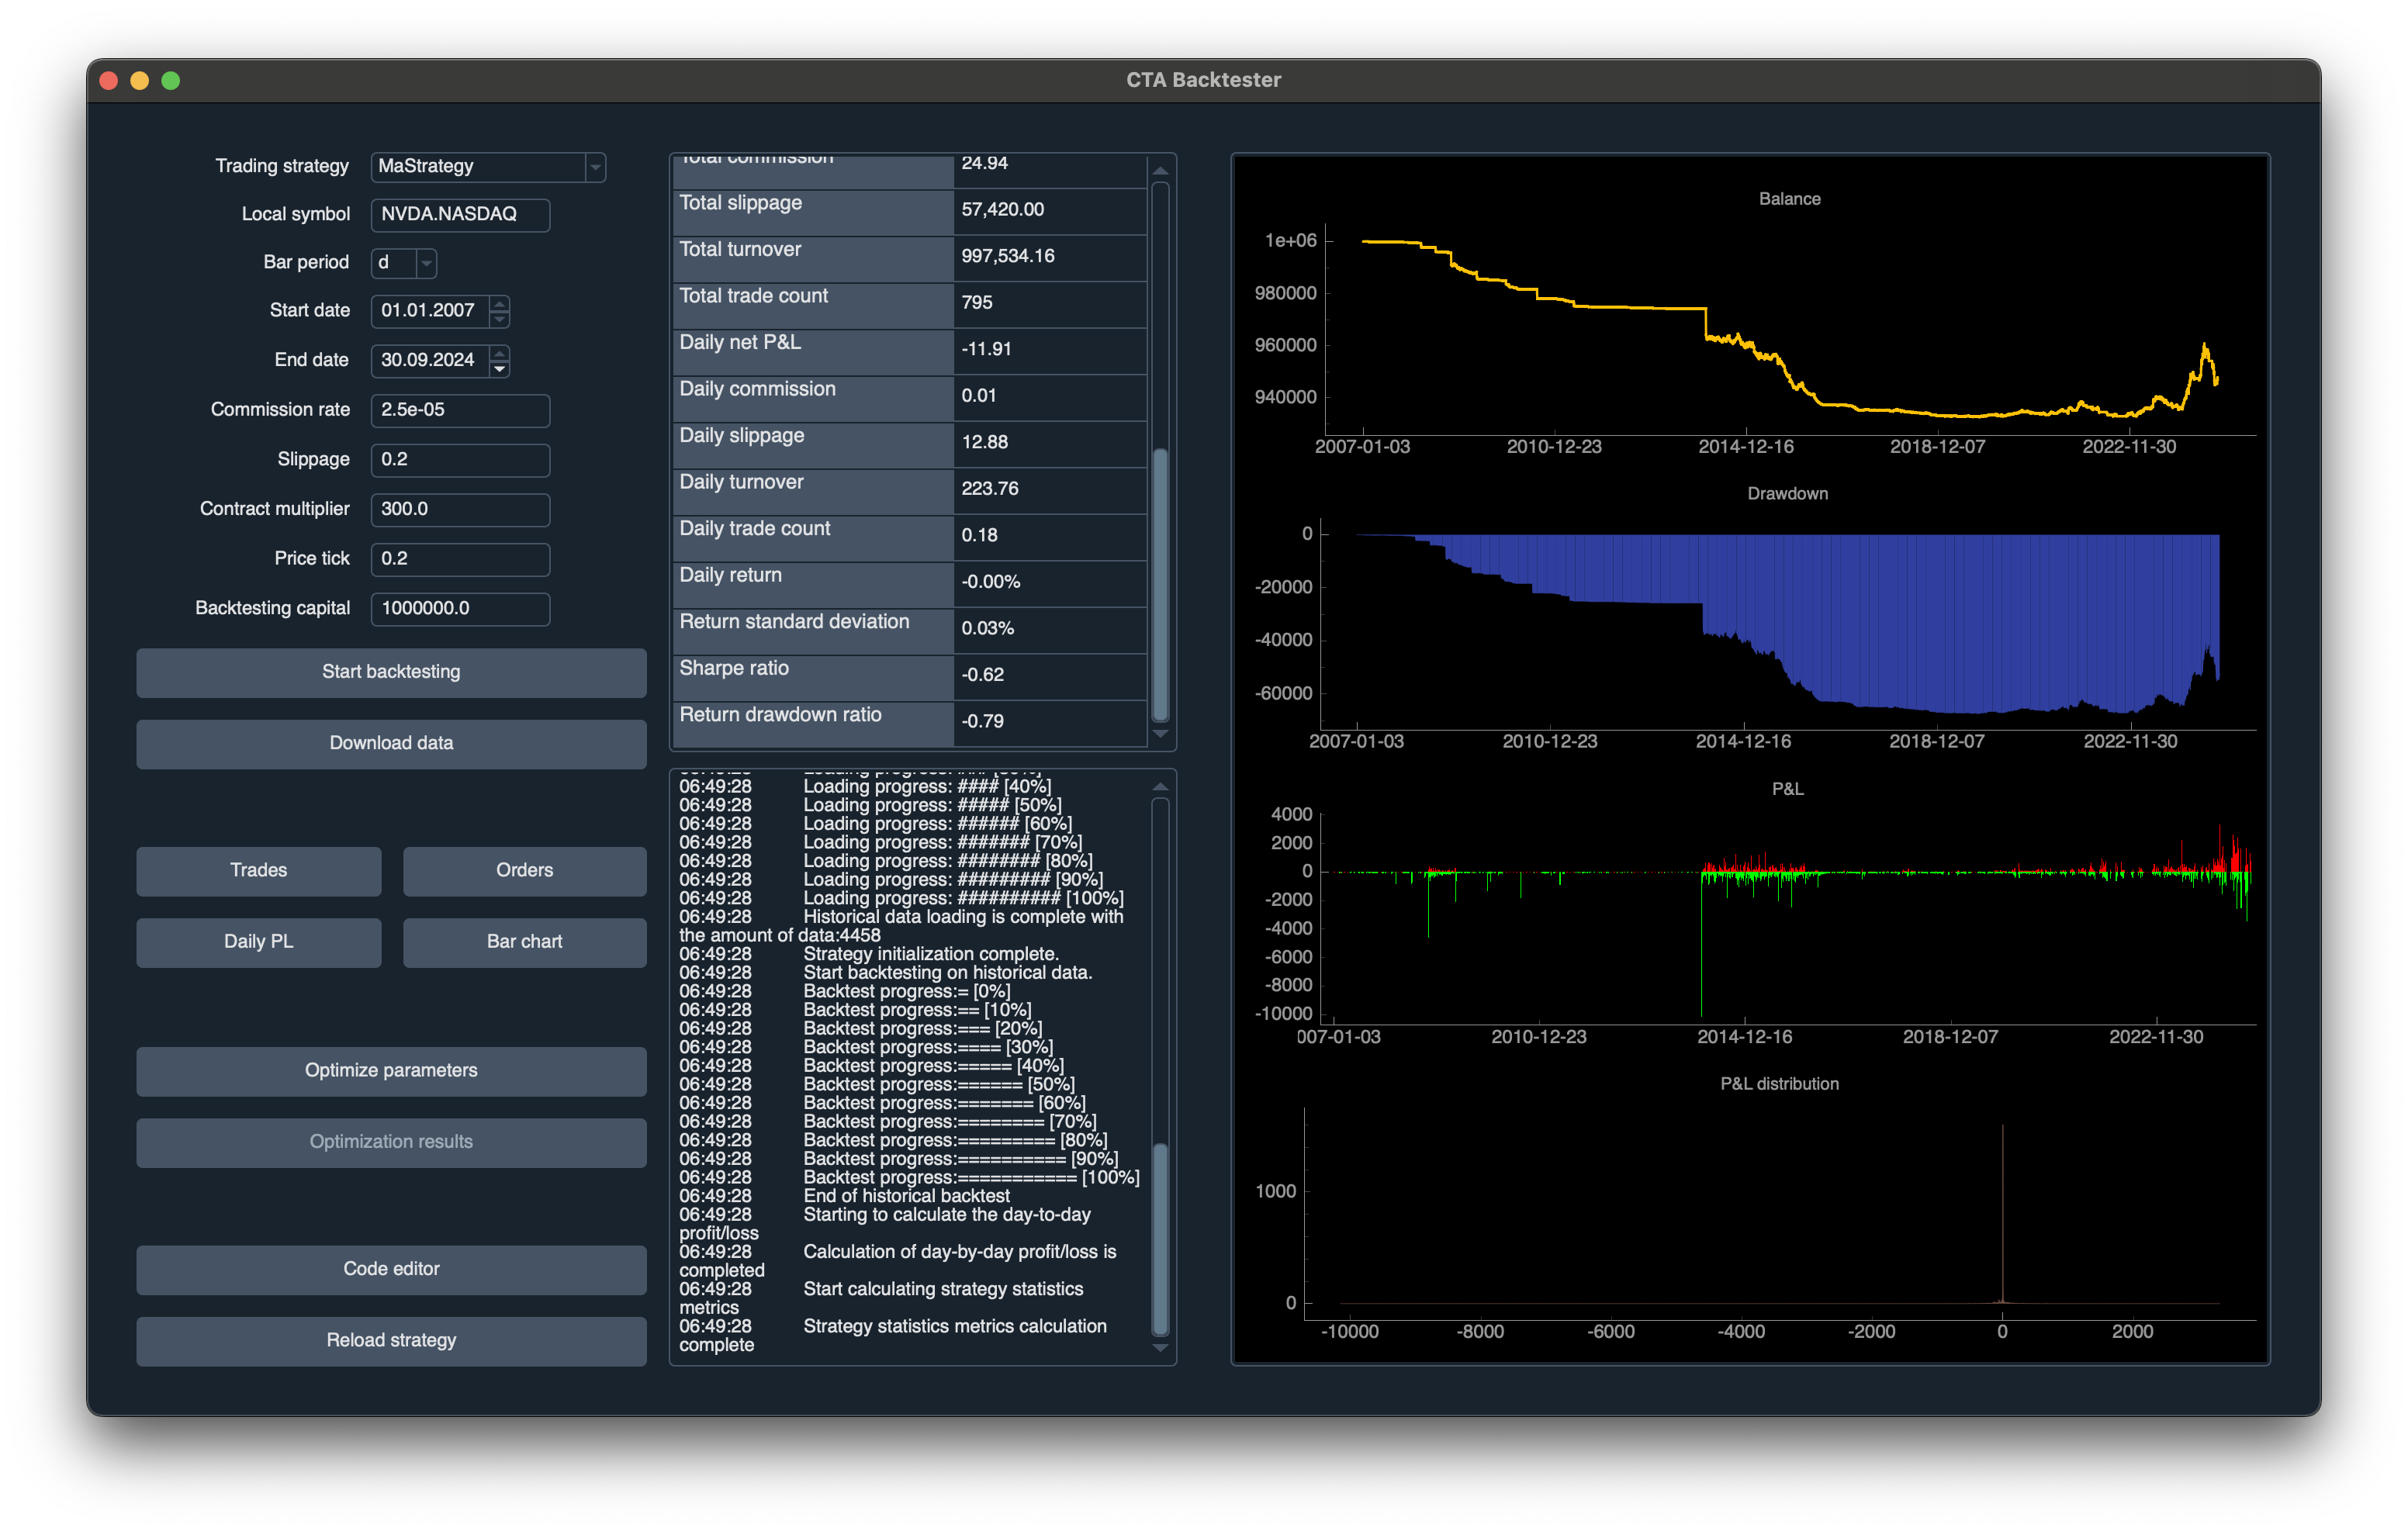
Task: Click End date down stepper arrow
Action: 499,369
